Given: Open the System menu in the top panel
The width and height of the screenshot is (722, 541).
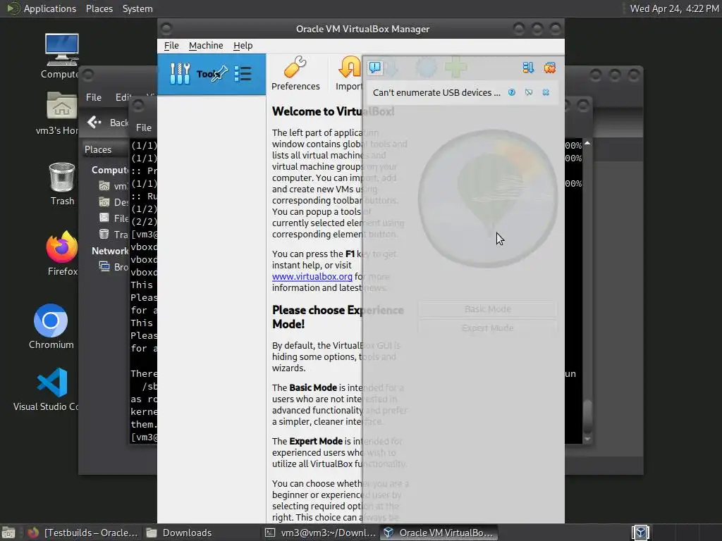Looking at the screenshot, I should click(137, 8).
